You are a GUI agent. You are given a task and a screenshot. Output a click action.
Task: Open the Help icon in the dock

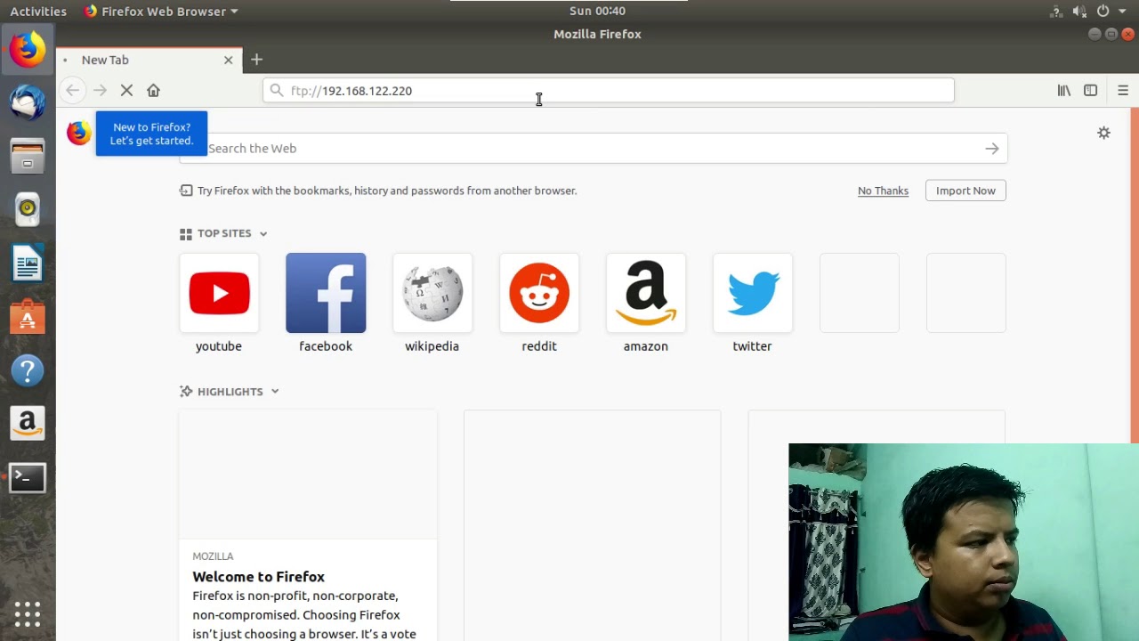point(28,370)
